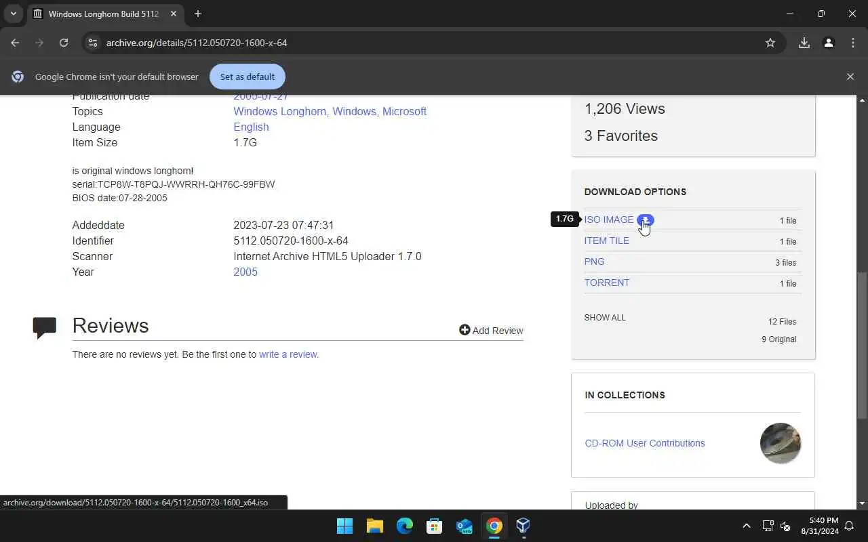Viewport: 868px width, 542px height.
Task: Click the Addeddate value 2023-07-23 07:47:31
Action: point(283,225)
